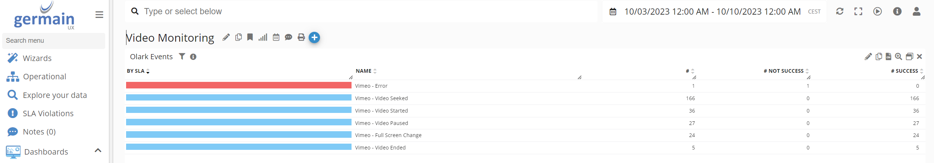Click the Vimeo - Video Seeked entry
934x163 pixels.
[381, 98]
